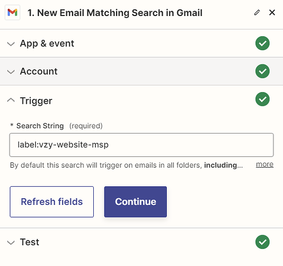Open the Account section header
This screenshot has height=266, width=283.
38,71
